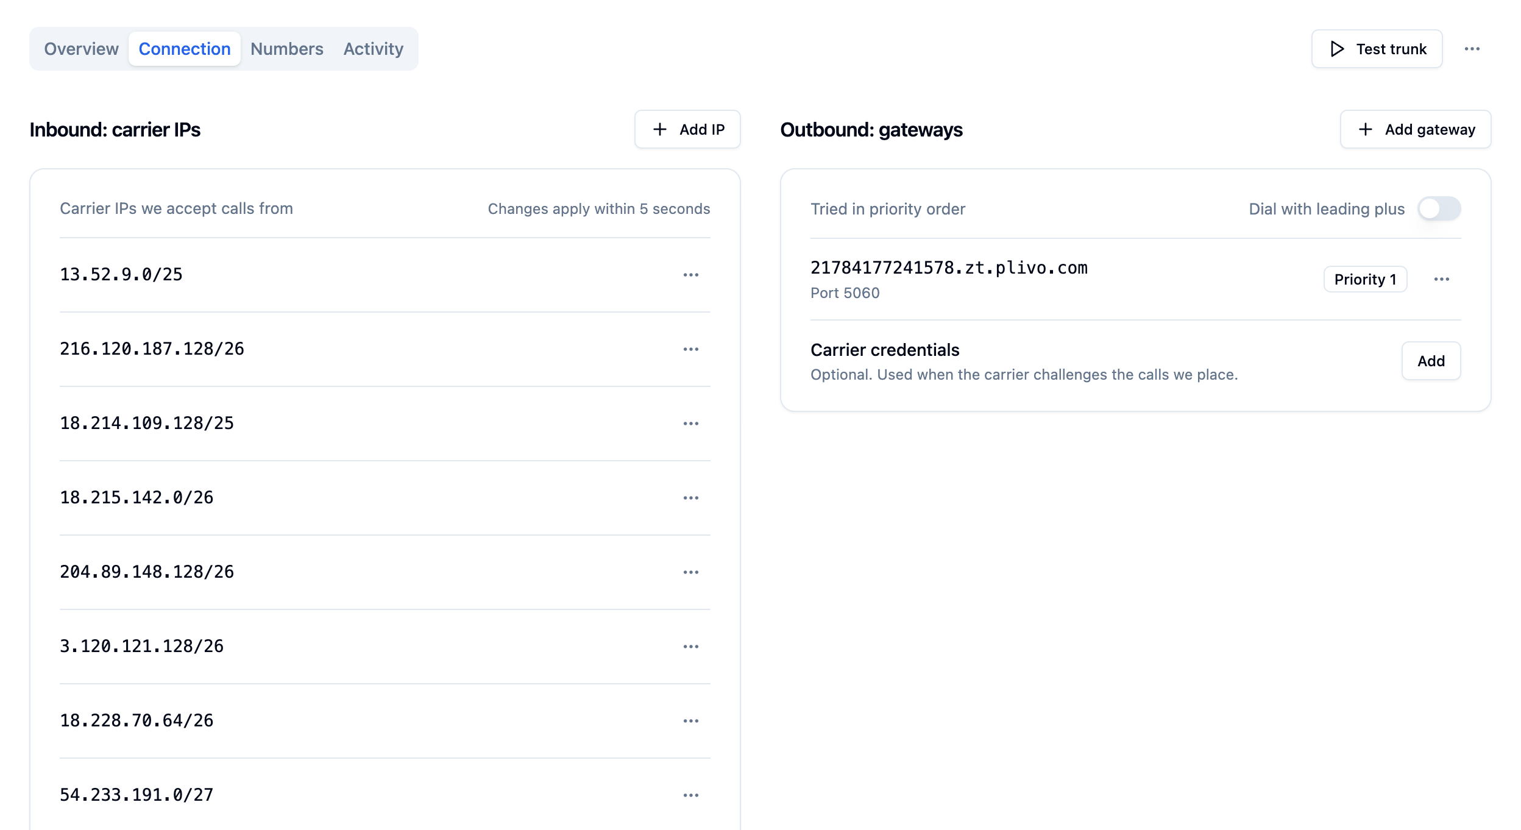Open the more options menu beside Test trunk
This screenshot has height=830, width=1521.
tap(1472, 49)
